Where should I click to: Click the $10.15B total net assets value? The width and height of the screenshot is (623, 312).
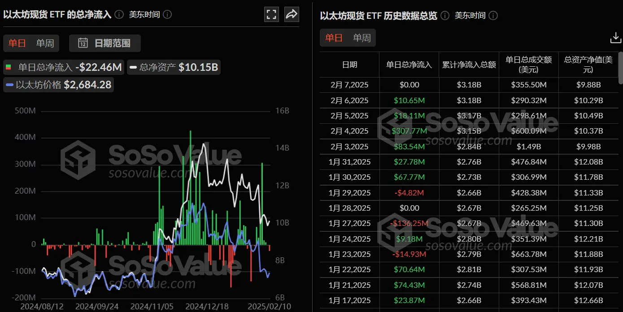pyautogui.click(x=198, y=67)
